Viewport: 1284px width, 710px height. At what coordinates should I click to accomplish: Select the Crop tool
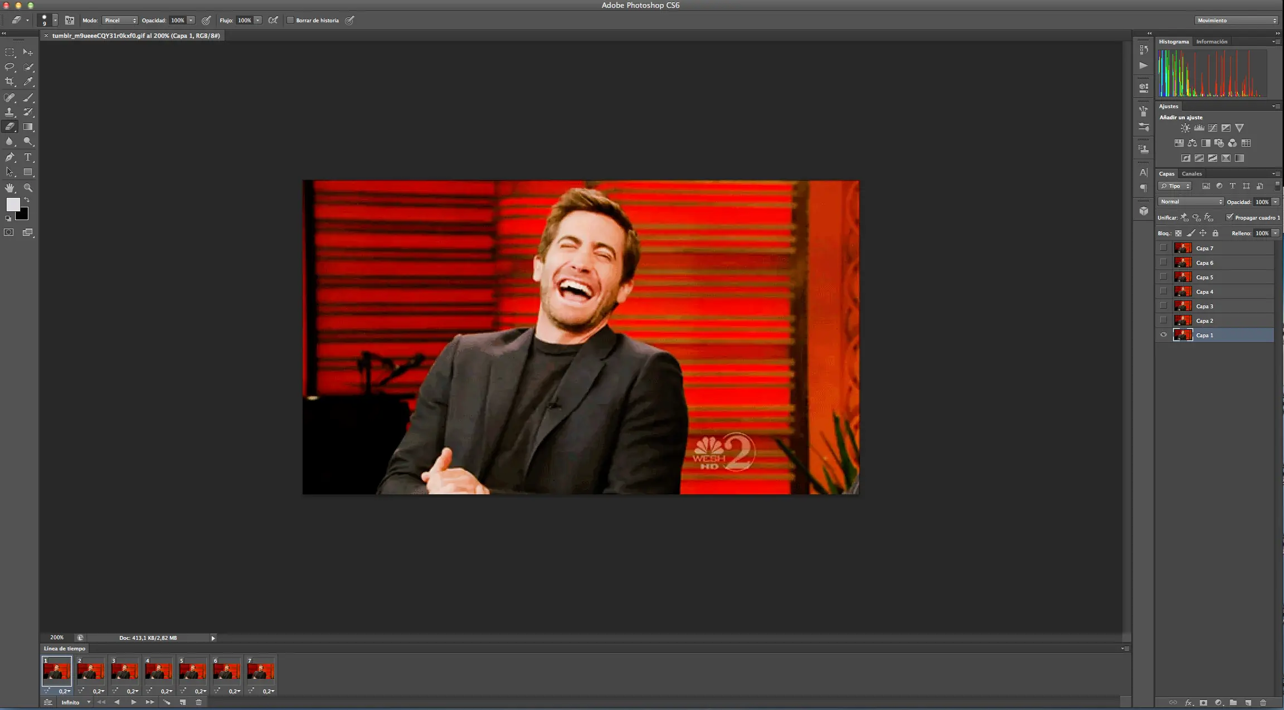pos(9,81)
